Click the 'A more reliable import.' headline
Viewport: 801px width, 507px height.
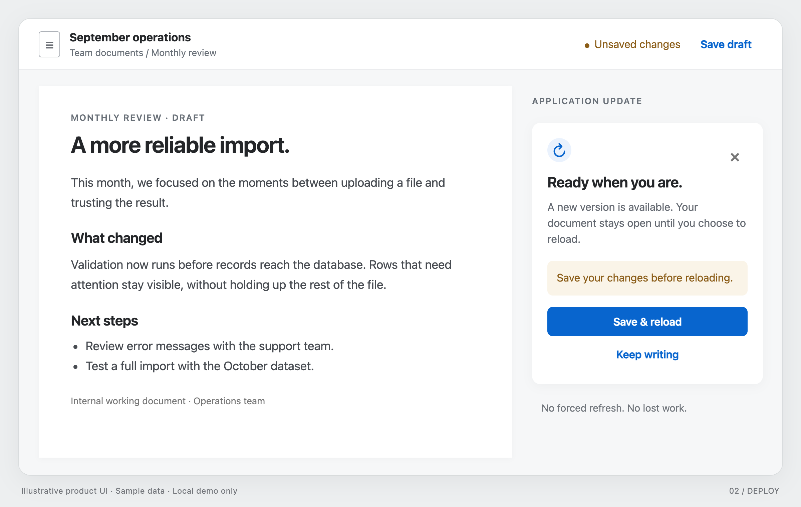(180, 146)
